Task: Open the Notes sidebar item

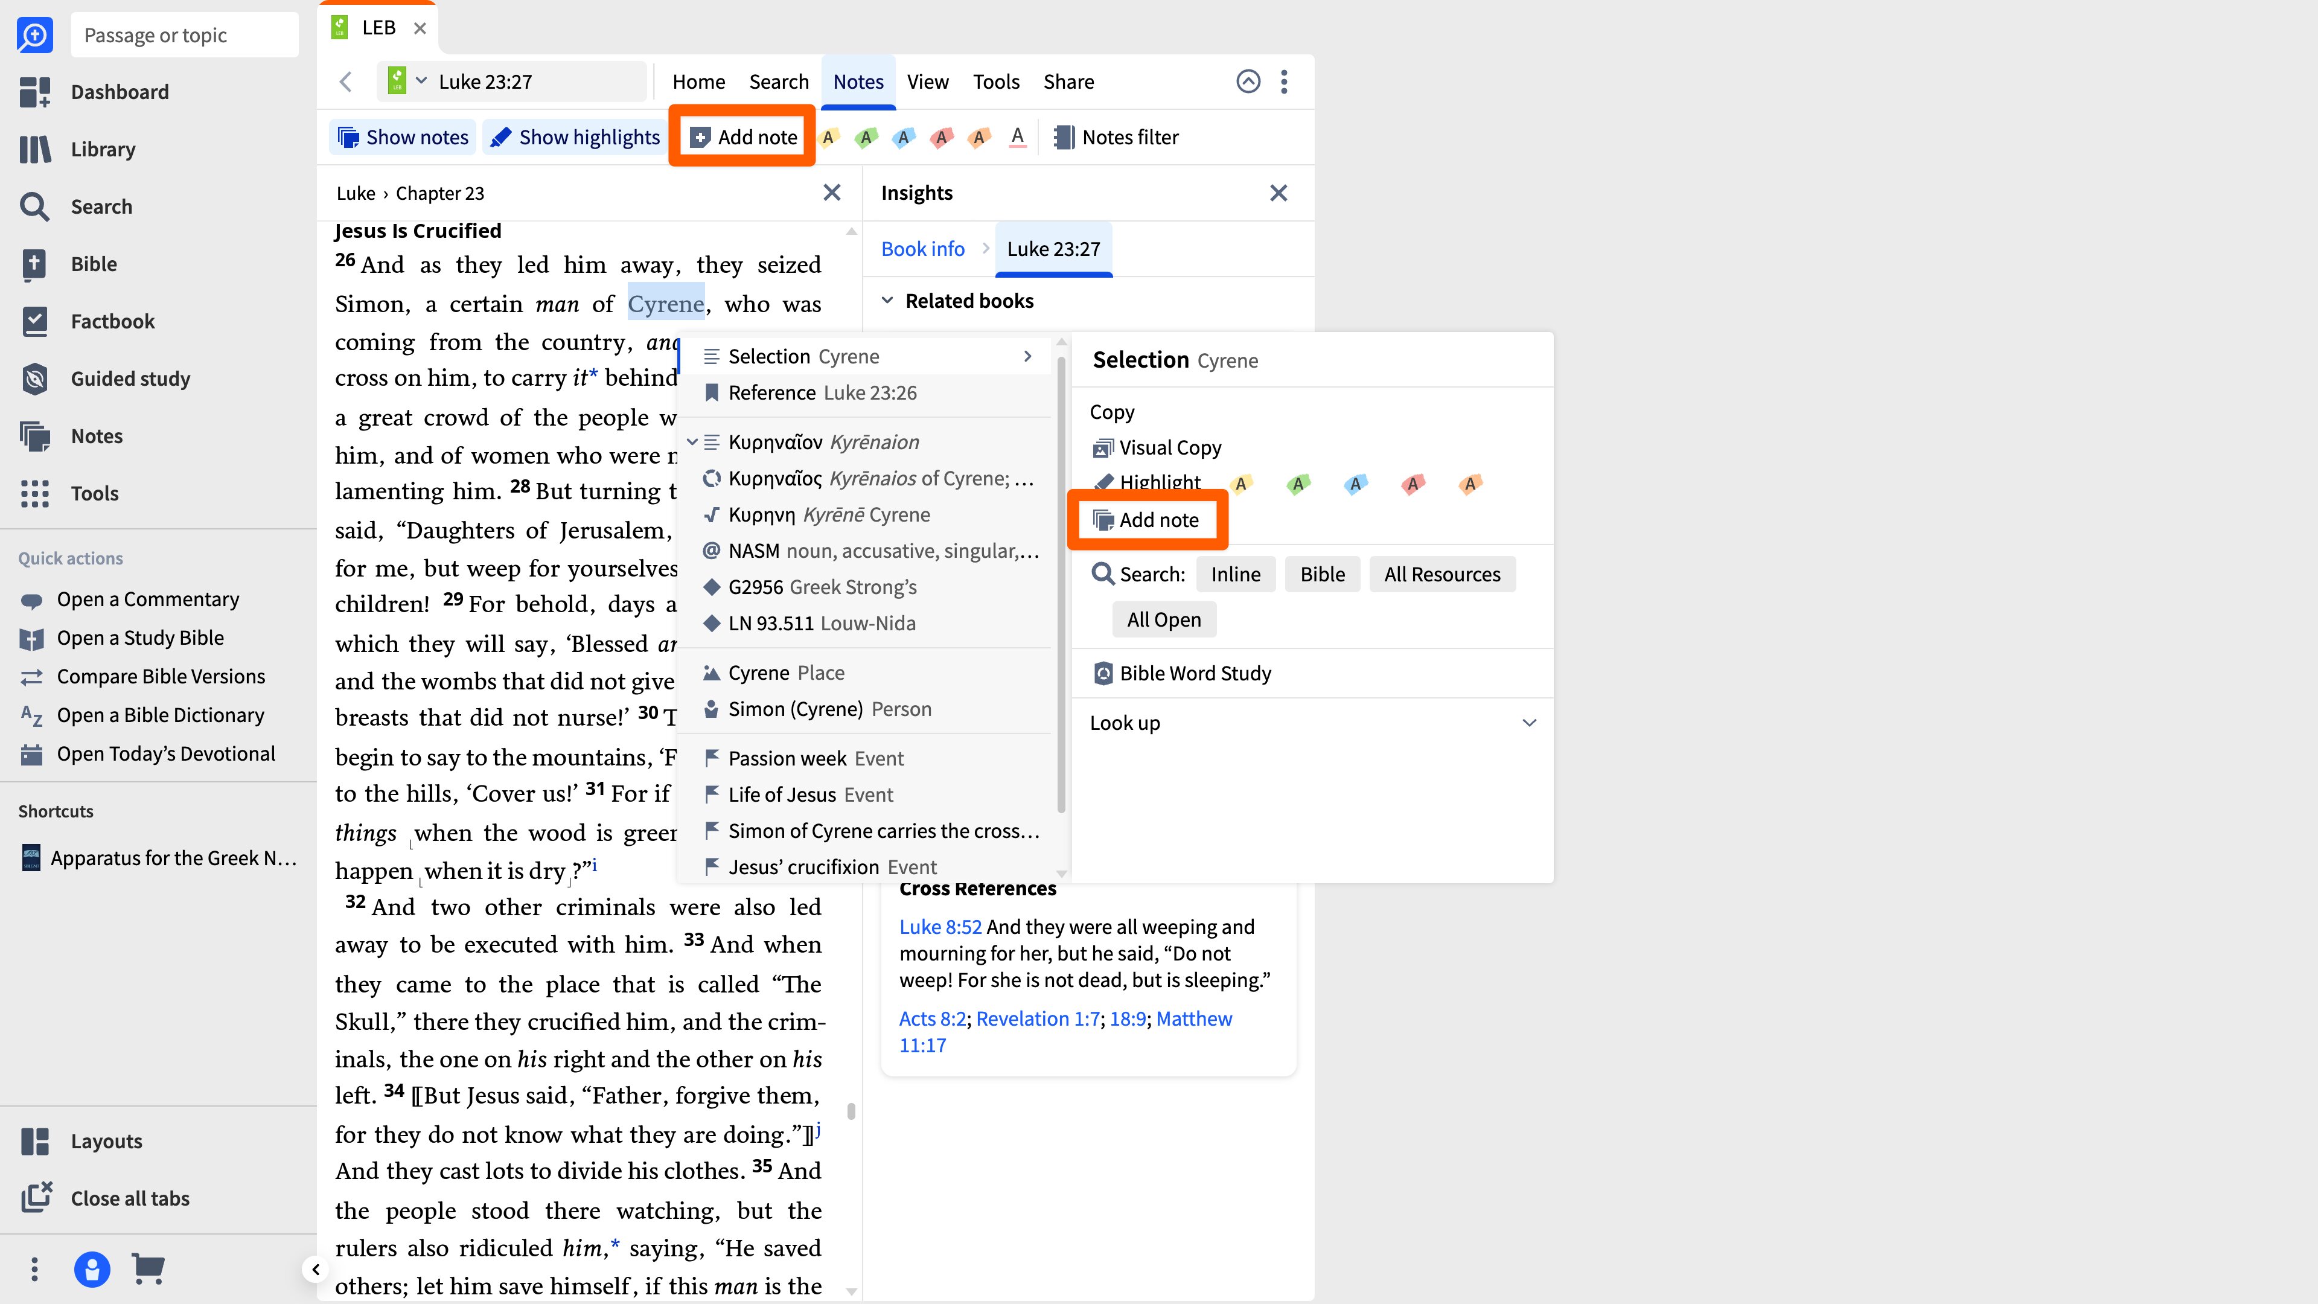Action: click(71, 436)
